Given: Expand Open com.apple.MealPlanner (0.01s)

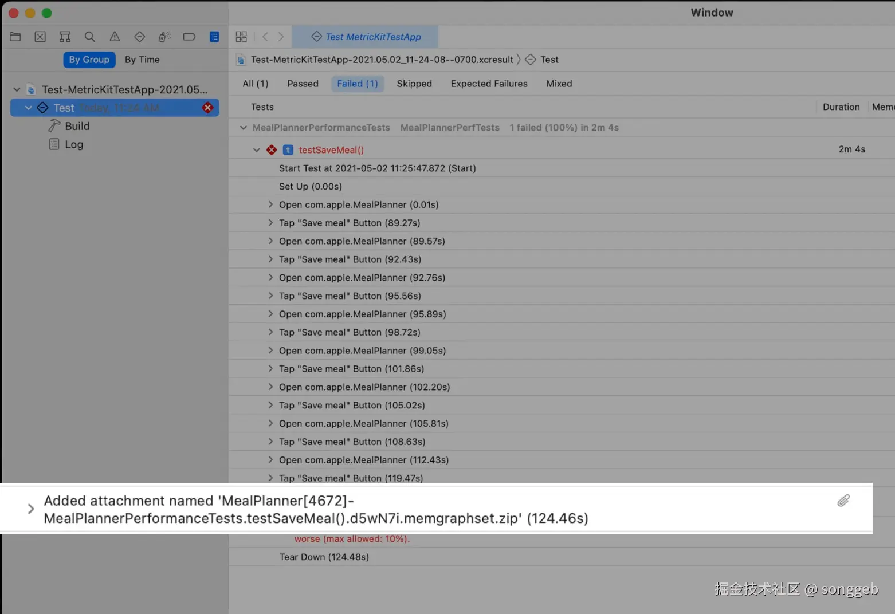Looking at the screenshot, I should coord(270,204).
